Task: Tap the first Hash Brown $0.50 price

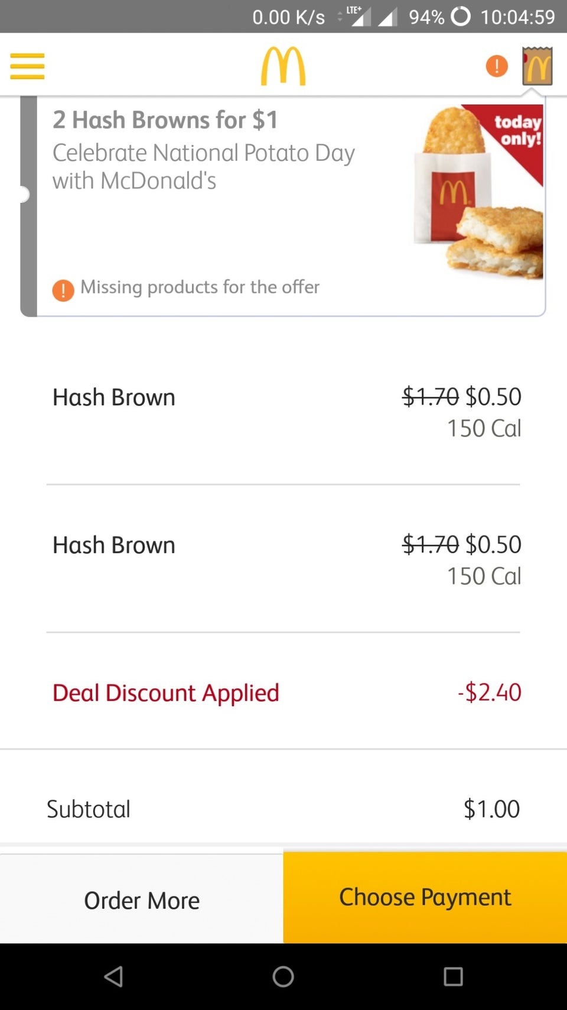Action: click(x=493, y=397)
